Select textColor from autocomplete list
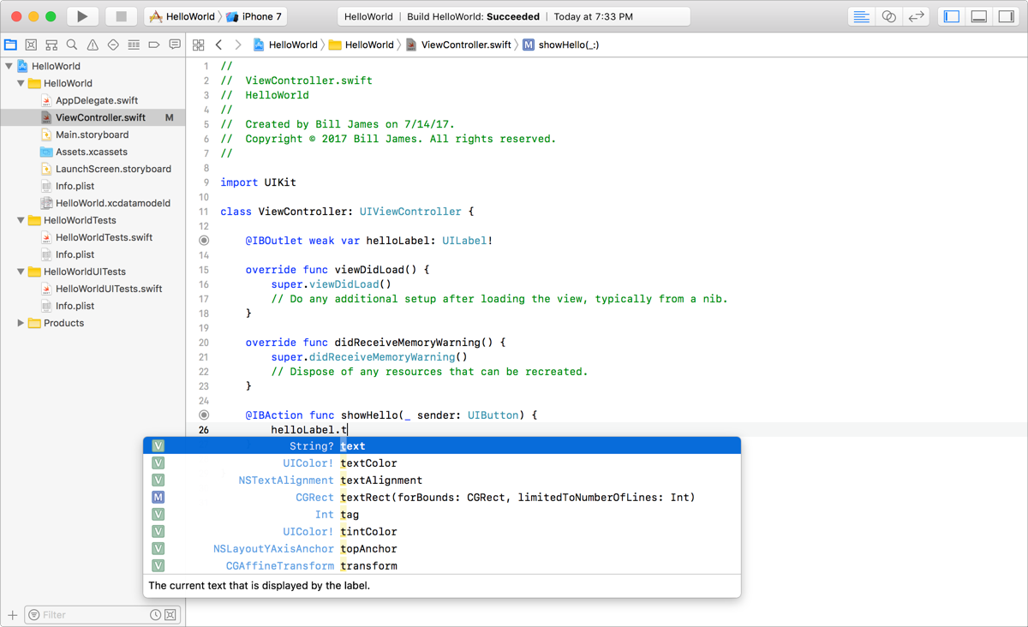Viewport: 1028px width, 627px height. [368, 463]
